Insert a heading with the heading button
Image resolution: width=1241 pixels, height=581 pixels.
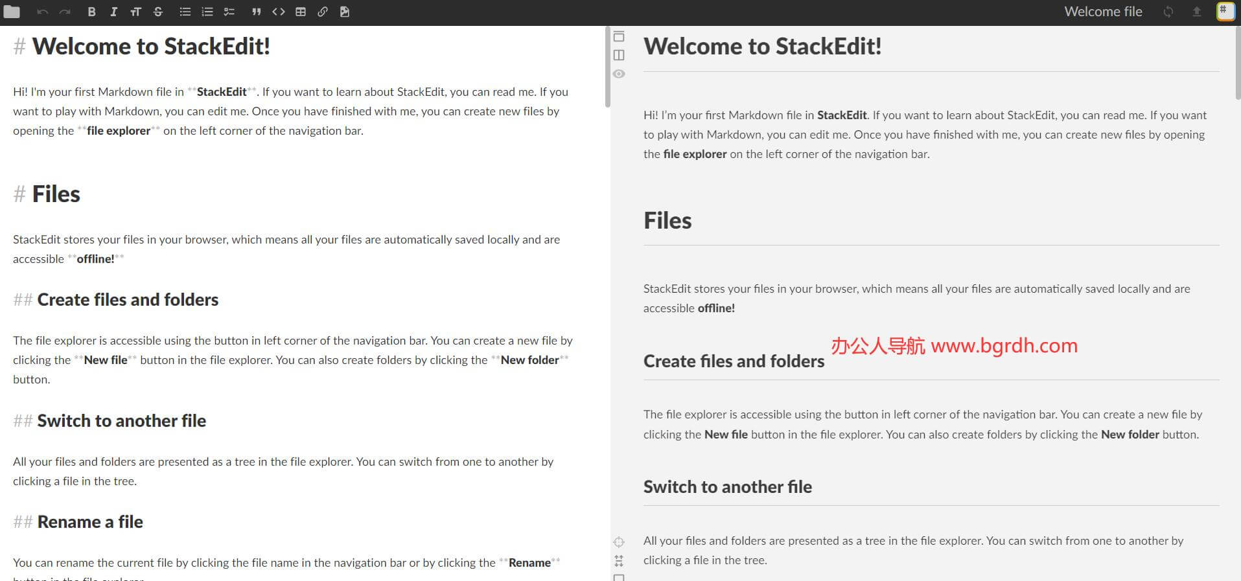(135, 12)
